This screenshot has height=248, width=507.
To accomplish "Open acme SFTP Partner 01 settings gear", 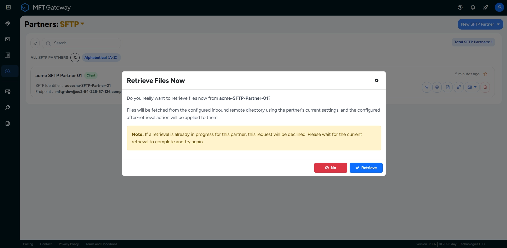I will pos(437,87).
